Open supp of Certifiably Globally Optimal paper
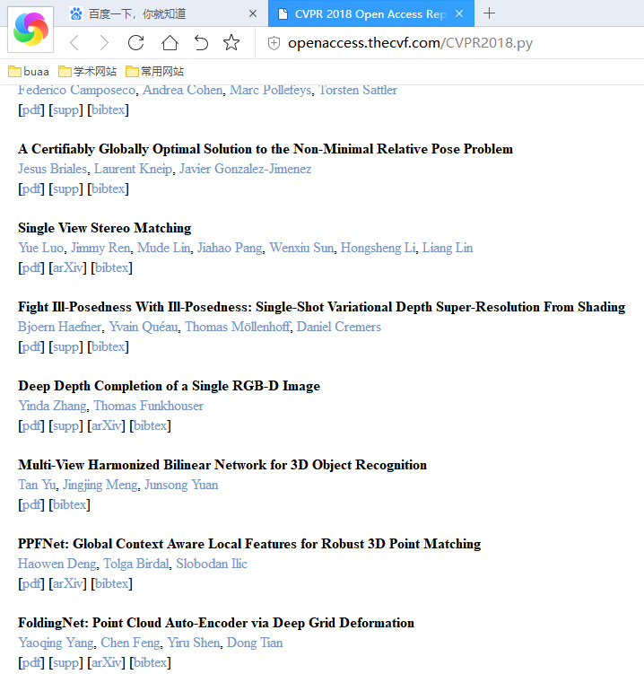644x674 pixels. (65, 188)
